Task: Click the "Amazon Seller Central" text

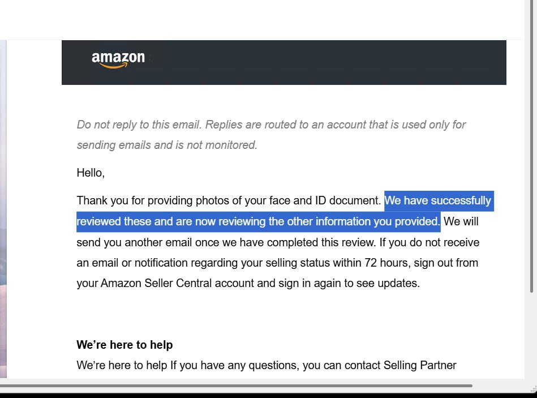Action: click(156, 283)
